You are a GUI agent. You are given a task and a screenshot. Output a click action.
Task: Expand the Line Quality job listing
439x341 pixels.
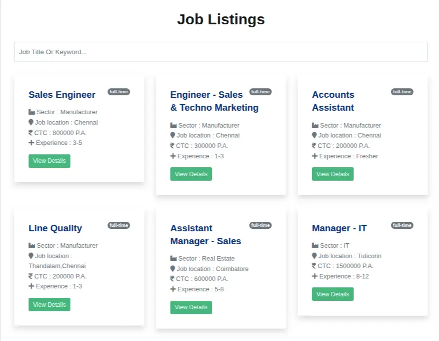(x=55, y=228)
